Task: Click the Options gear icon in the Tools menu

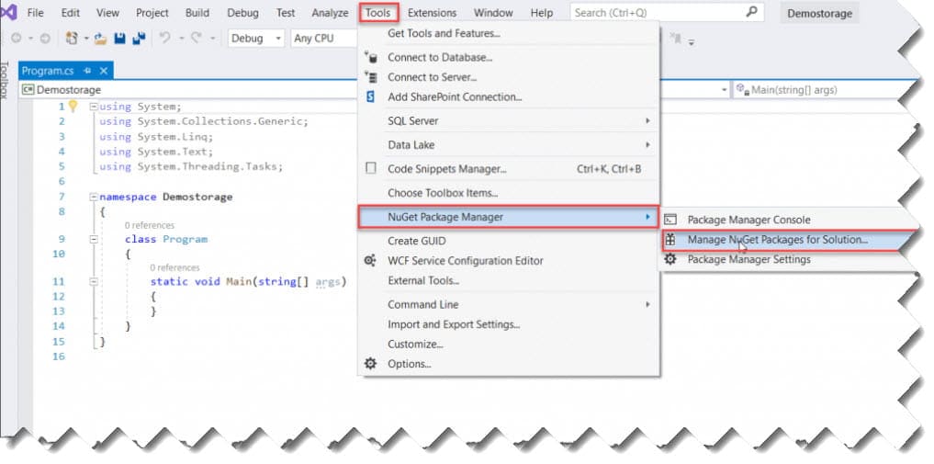Action: point(370,363)
